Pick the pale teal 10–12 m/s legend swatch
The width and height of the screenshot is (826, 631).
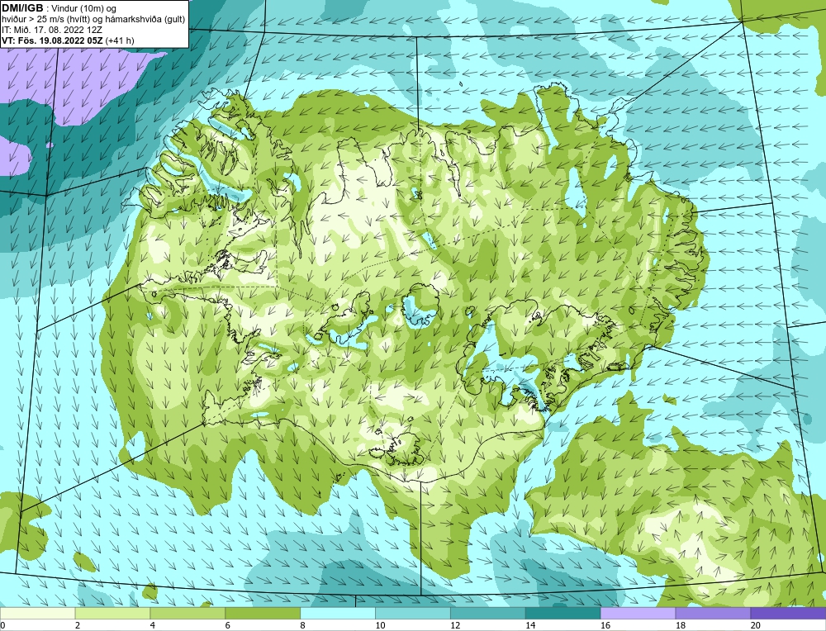[x=413, y=614]
